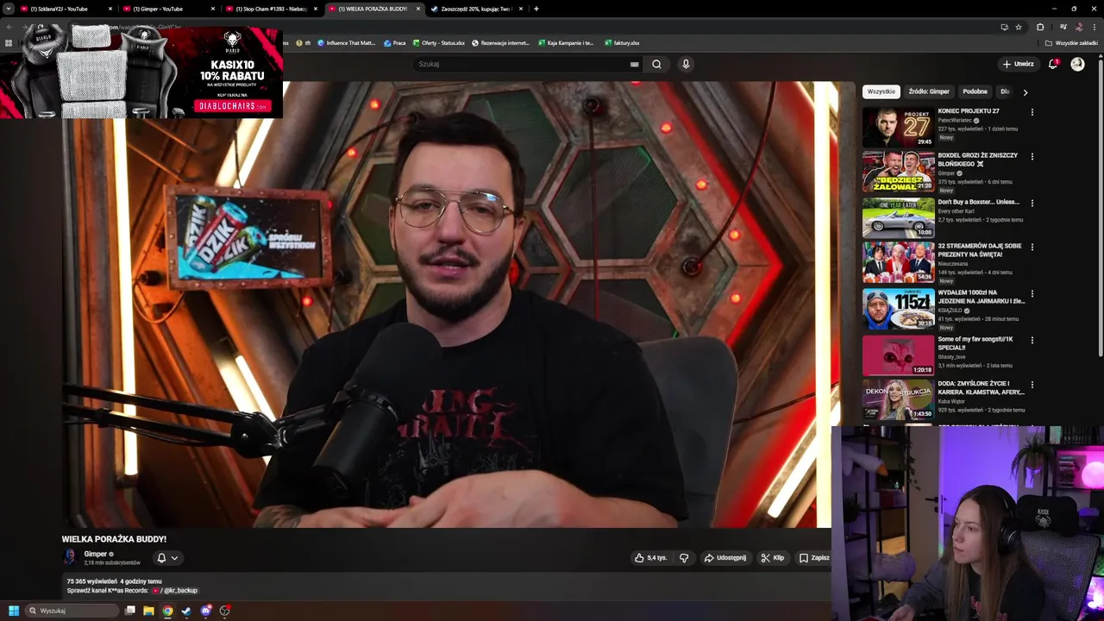
Task: Open Gimper channel avatar under the video
Action: coord(70,557)
